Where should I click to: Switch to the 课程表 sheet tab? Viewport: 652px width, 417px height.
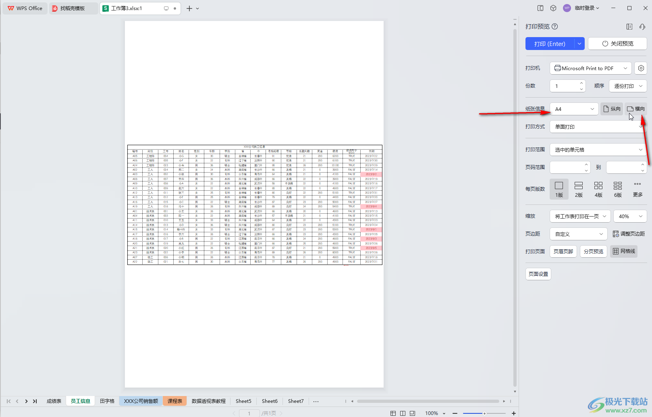pos(175,401)
